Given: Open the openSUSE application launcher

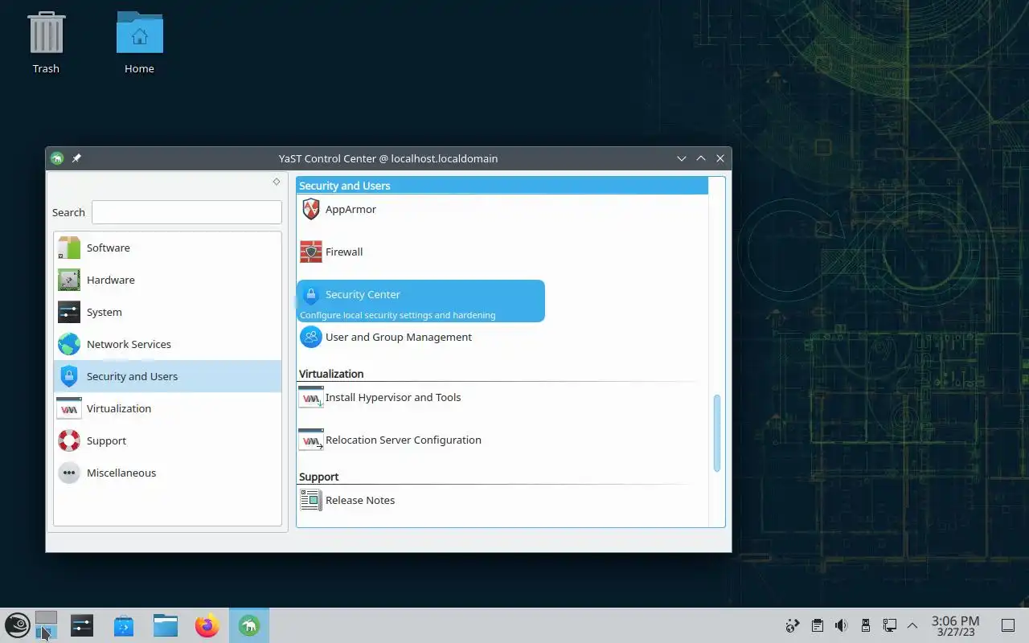Looking at the screenshot, I should [18, 625].
